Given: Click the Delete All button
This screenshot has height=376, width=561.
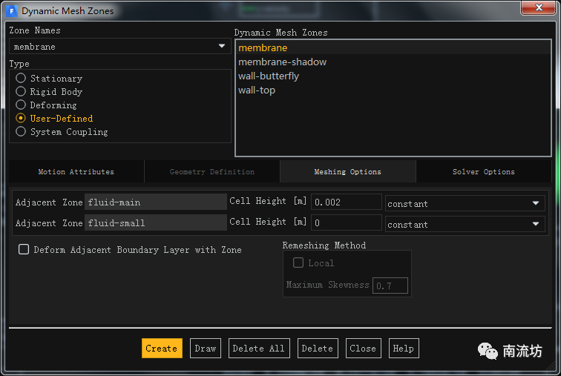Looking at the screenshot, I should (x=258, y=349).
